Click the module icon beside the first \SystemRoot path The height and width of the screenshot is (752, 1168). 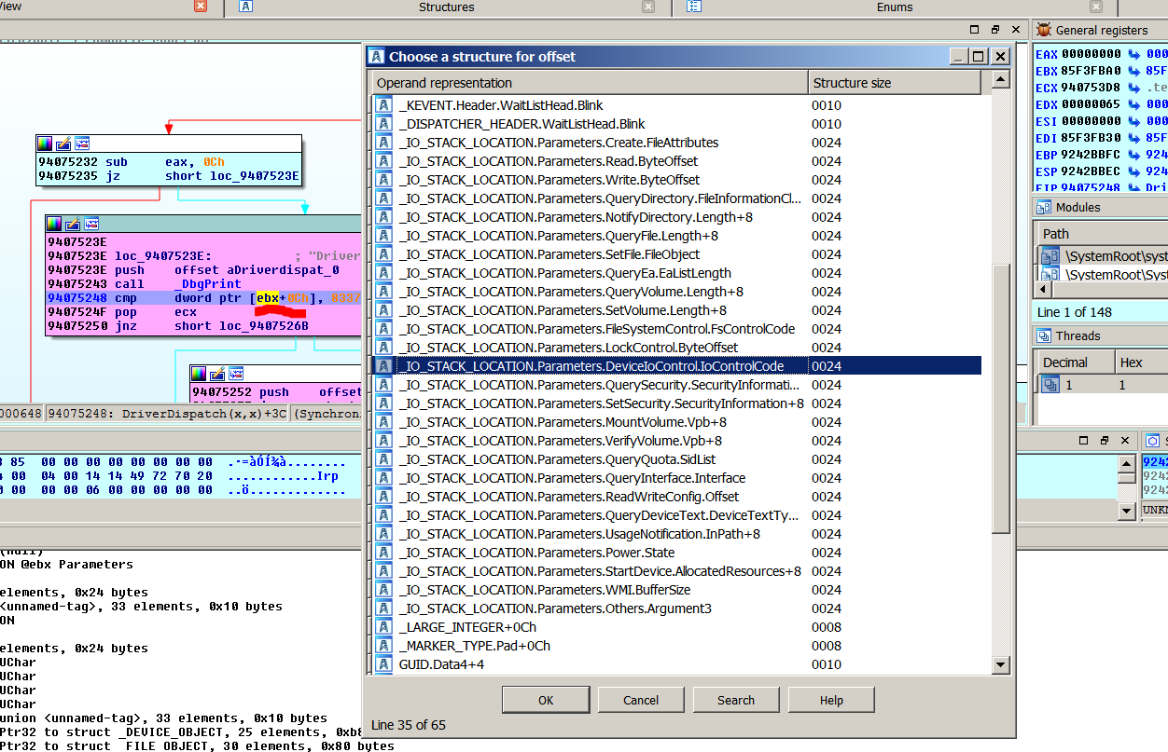click(x=1050, y=256)
